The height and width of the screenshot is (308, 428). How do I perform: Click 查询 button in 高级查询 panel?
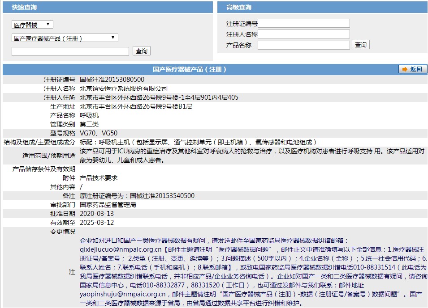click(361, 45)
